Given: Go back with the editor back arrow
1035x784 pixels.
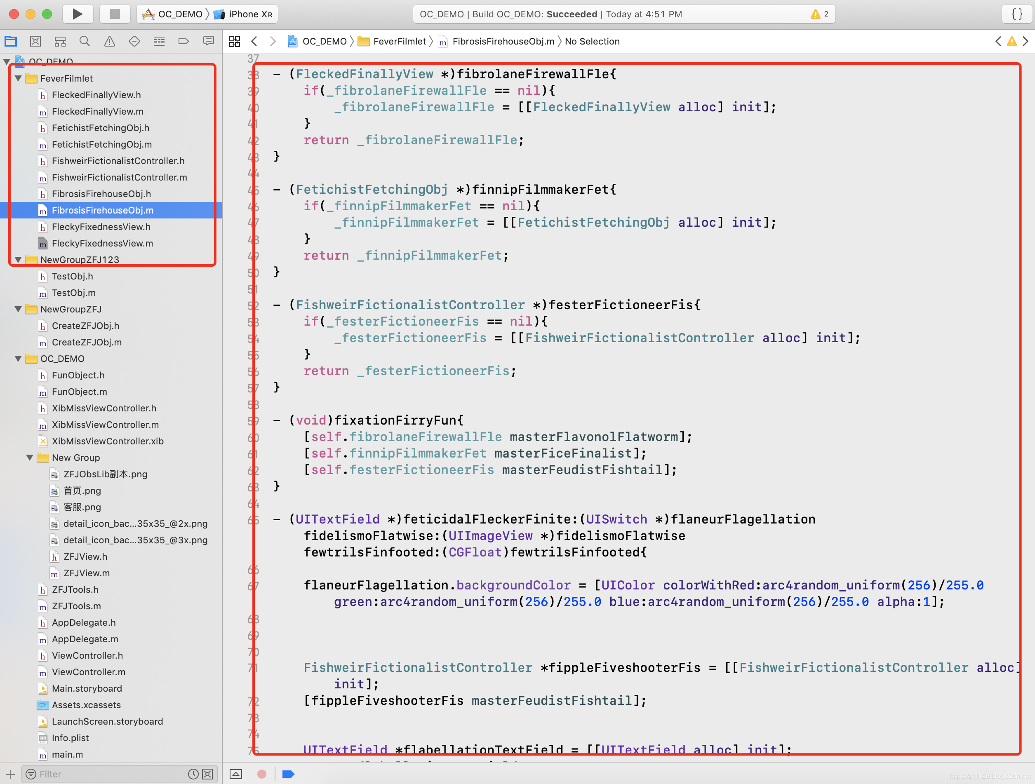Looking at the screenshot, I should coord(254,41).
